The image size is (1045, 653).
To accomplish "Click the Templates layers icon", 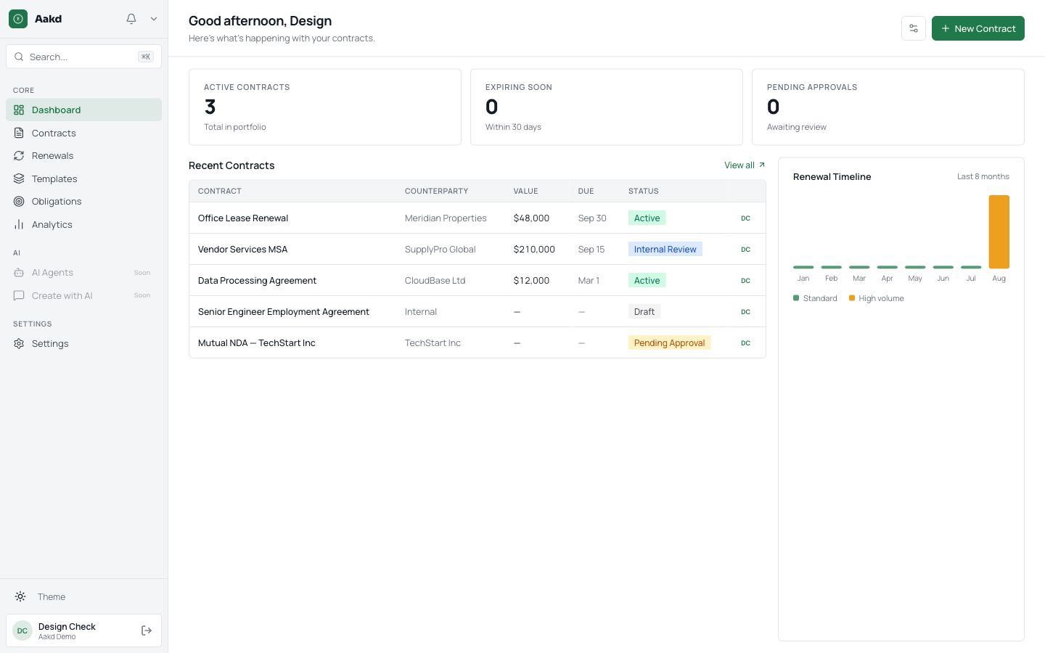I will click(x=19, y=179).
